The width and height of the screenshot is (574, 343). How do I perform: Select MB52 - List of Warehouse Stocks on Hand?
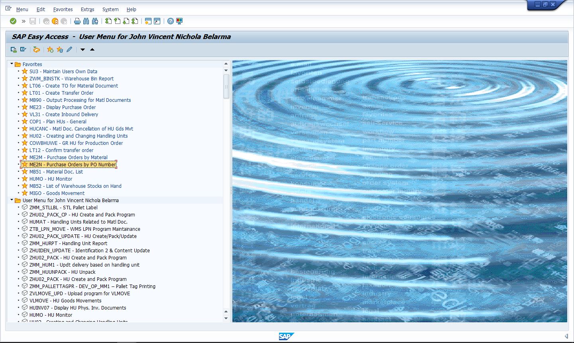tap(75, 186)
